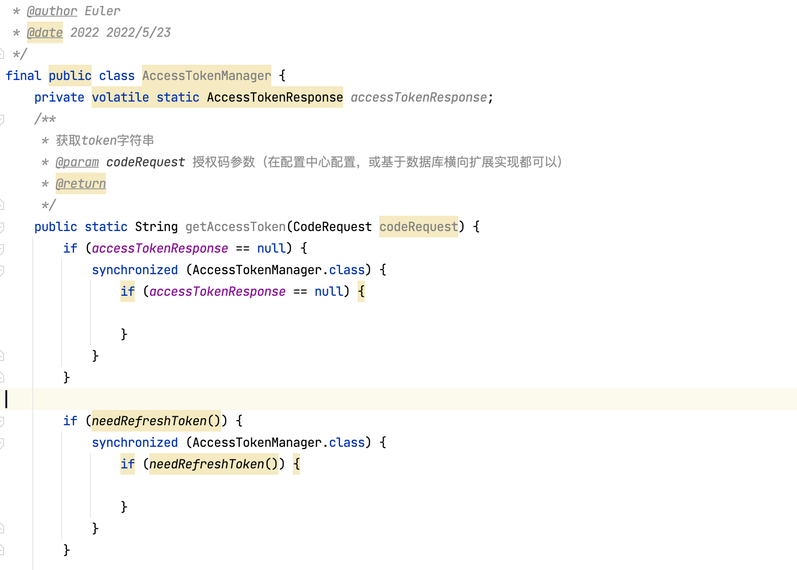This screenshot has width=797, height=570.
Task: Click the highlighted if of inner null check
Action: (128, 291)
